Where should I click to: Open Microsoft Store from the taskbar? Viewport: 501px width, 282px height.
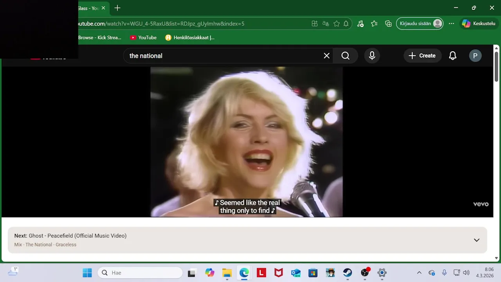tap(313, 273)
